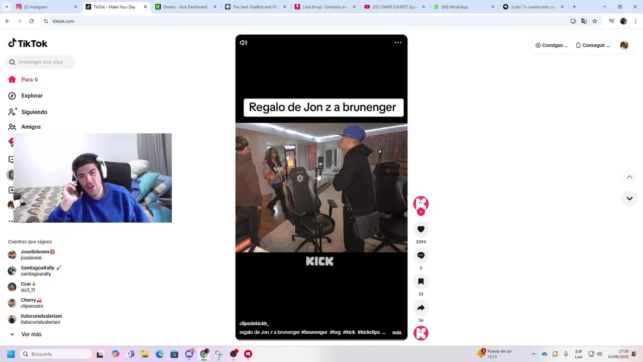Expand the caption with más
The image size is (643, 362).
tap(397, 332)
